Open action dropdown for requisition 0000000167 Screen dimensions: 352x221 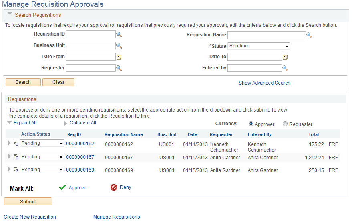(x=42, y=157)
